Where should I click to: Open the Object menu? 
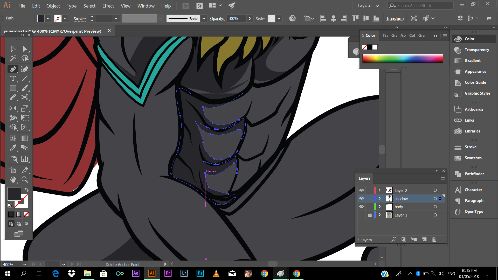click(53, 6)
